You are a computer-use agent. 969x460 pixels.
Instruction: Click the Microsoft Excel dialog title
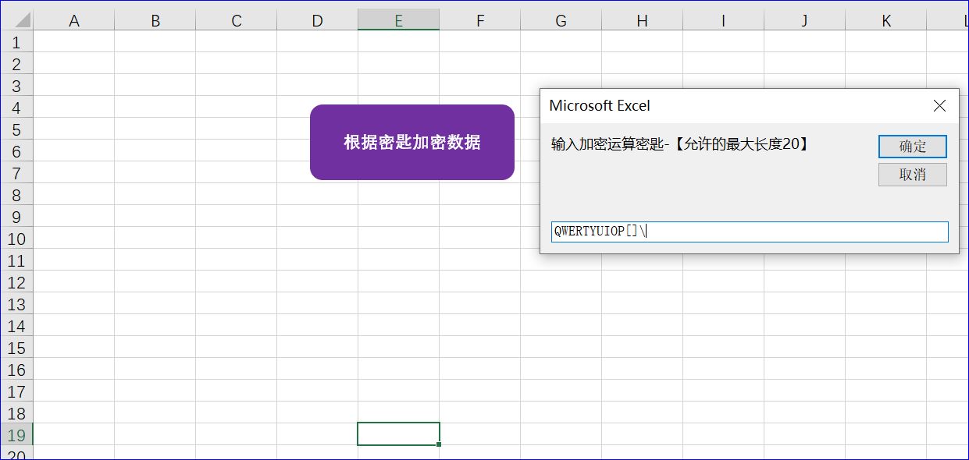[x=600, y=105]
